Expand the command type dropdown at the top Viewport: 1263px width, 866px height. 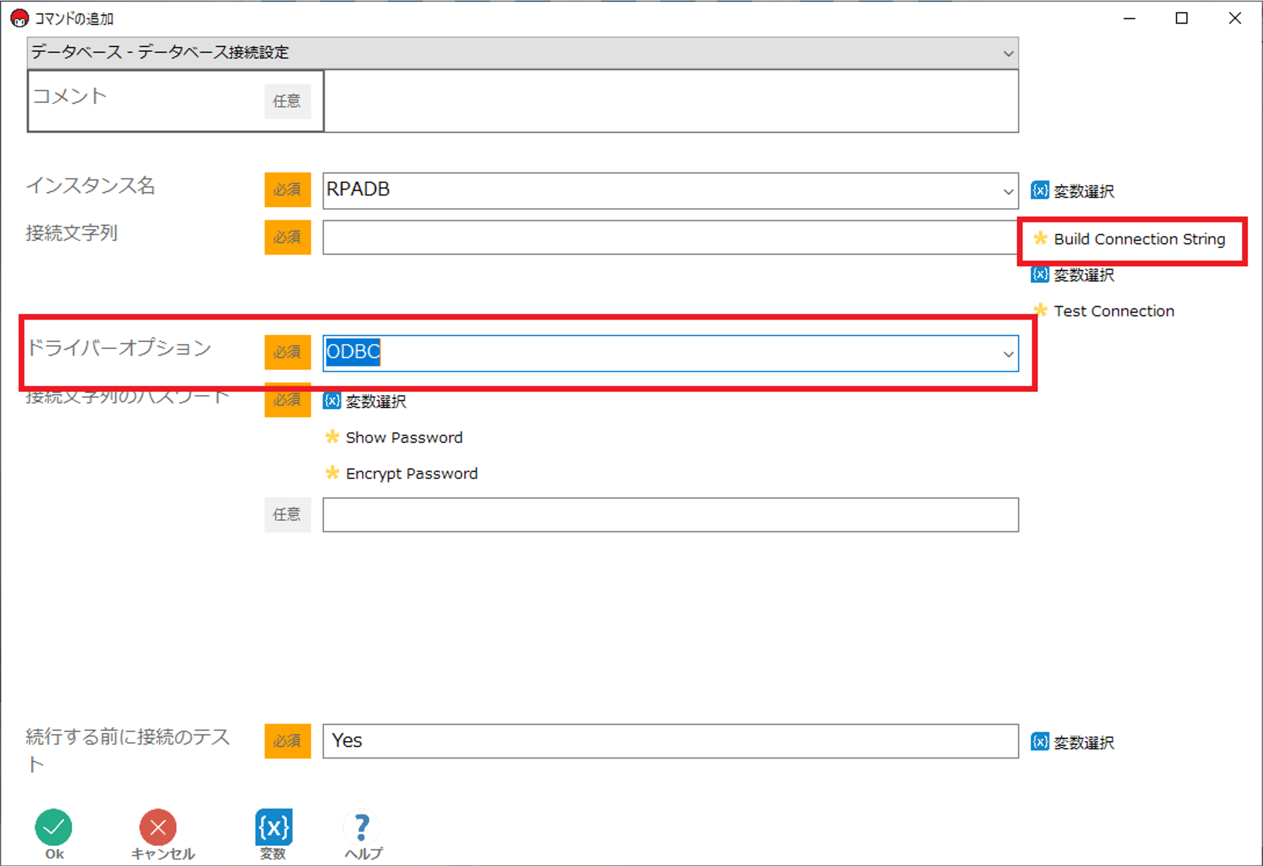pyautogui.click(x=1008, y=53)
